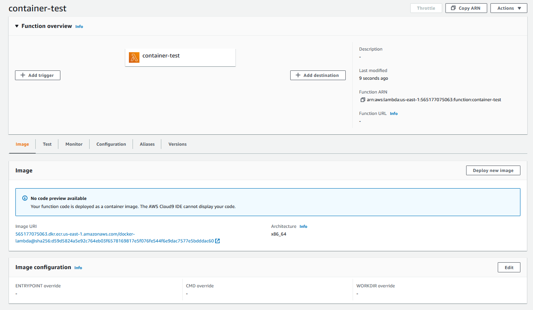This screenshot has width=533, height=310.
Task: Collapse the Function overview section triangle
Action: pyautogui.click(x=17, y=26)
